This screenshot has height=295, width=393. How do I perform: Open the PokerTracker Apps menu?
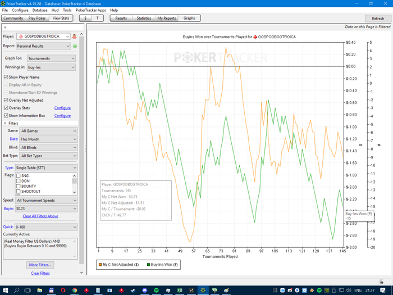91,10
